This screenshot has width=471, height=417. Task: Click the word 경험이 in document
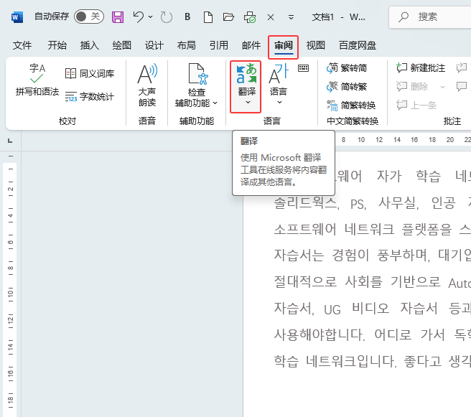tap(350, 256)
